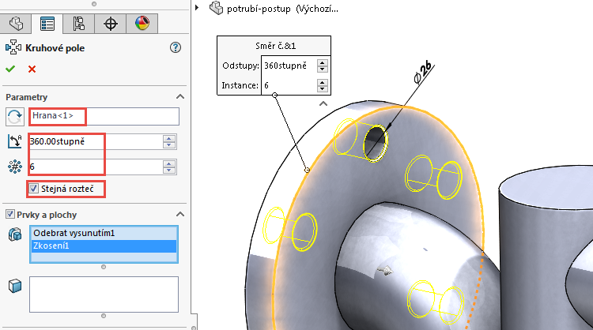Select Zkosení1 in the feature list
Screen dimensions: 593x330
[104, 246]
